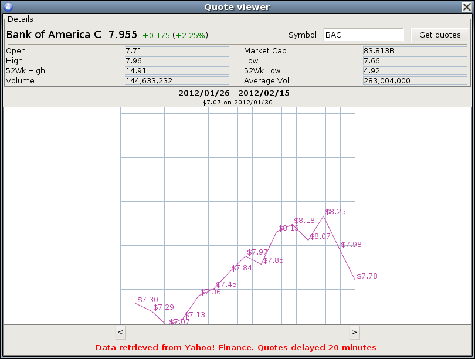Click the $7.97 chart data label
Image resolution: width=475 pixels, height=359 pixels.
pos(257,252)
